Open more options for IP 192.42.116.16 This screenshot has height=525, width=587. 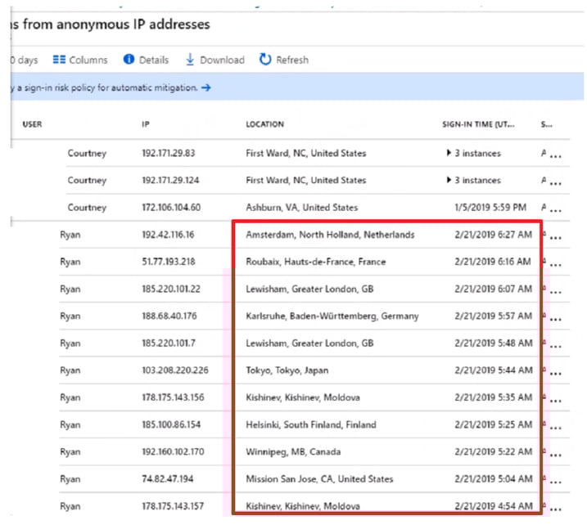[556, 238]
